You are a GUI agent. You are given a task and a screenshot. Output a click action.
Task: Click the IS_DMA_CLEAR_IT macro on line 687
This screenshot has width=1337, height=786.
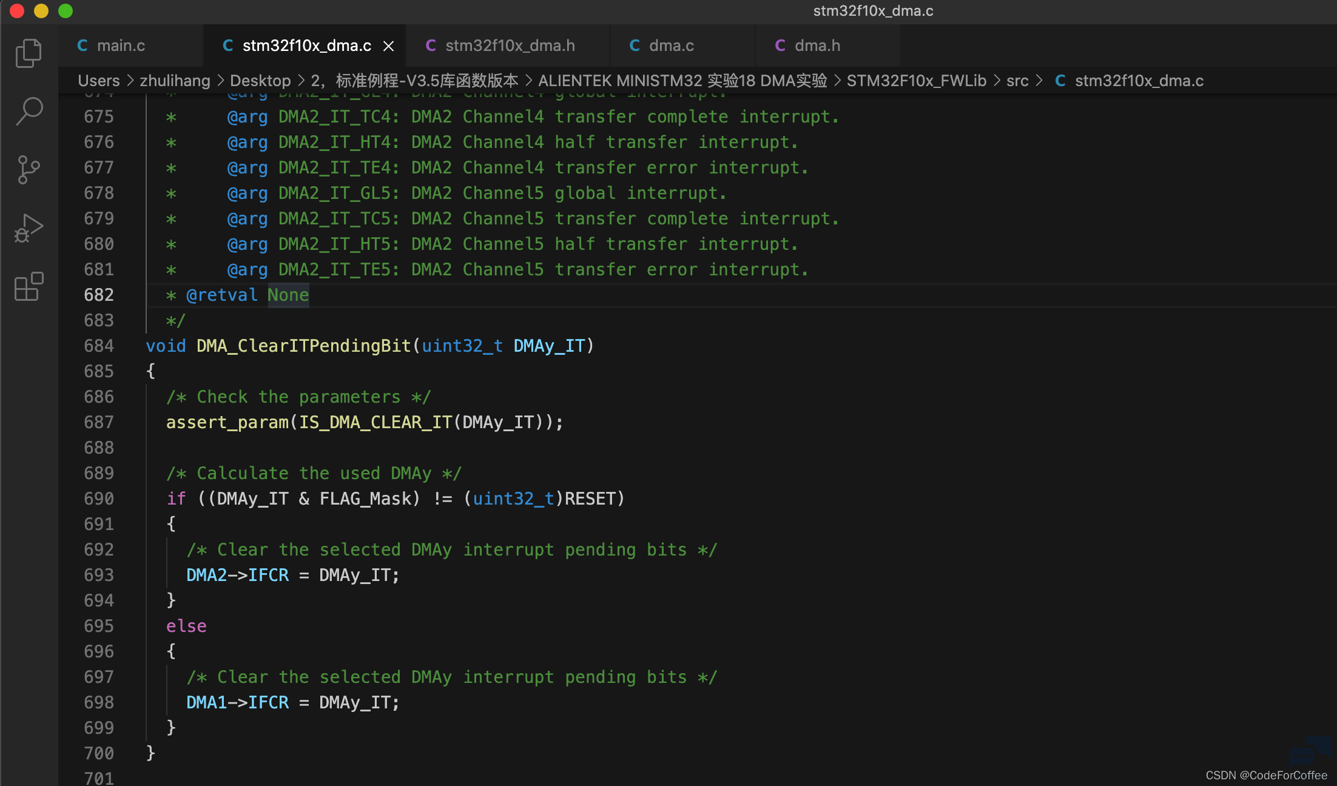coord(376,422)
